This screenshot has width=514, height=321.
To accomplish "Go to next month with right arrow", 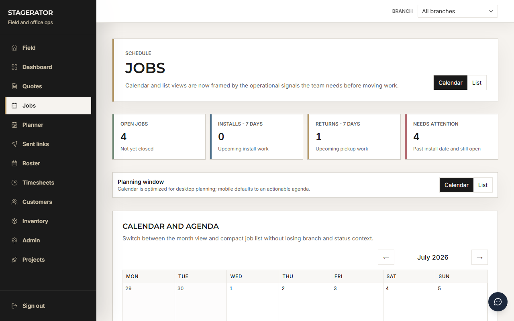I will tap(479, 257).
